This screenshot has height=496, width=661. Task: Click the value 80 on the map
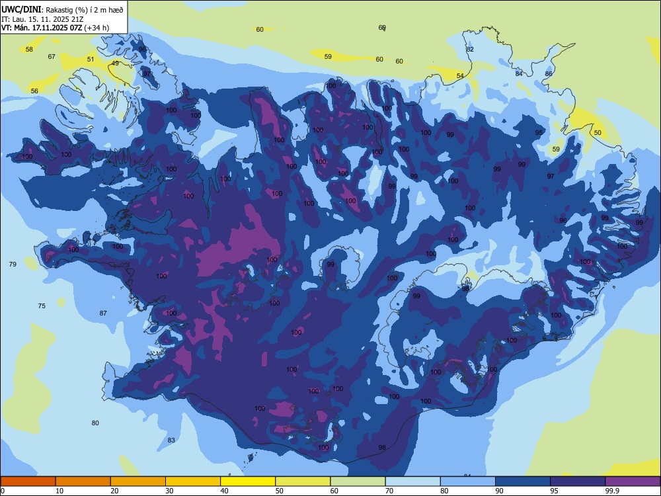(95, 423)
